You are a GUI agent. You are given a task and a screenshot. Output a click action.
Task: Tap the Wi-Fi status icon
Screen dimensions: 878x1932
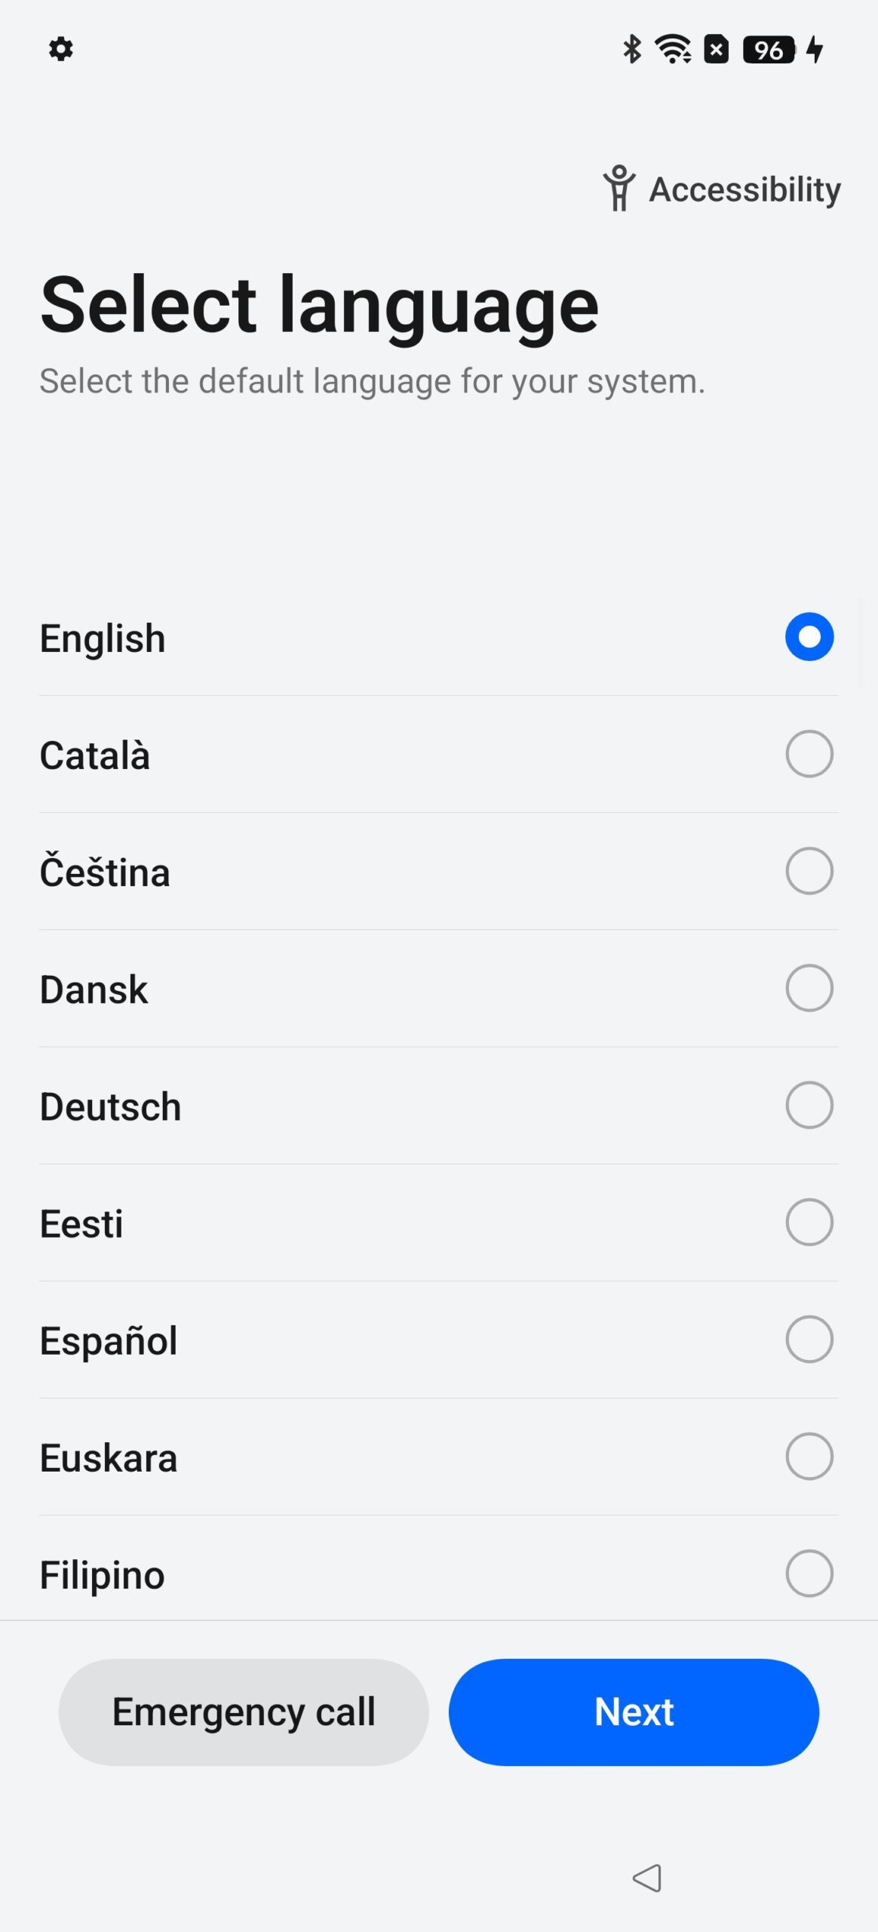[673, 50]
